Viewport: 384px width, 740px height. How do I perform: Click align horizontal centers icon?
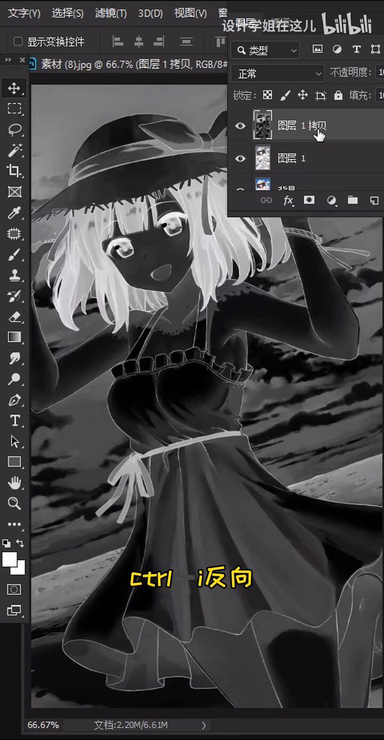click(x=139, y=42)
